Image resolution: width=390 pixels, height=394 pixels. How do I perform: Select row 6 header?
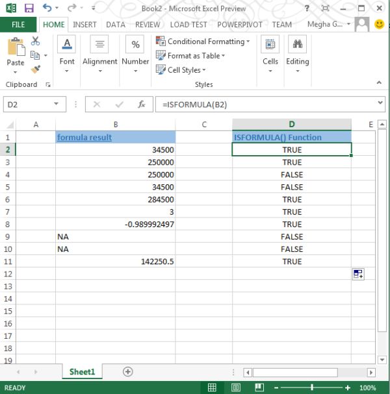coord(8,199)
